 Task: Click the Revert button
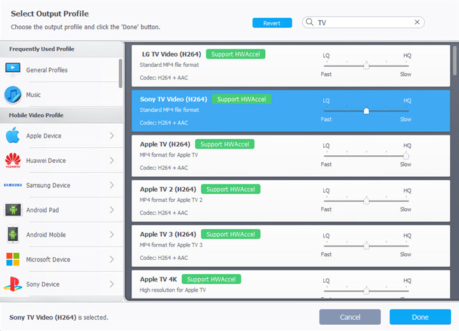pyautogui.click(x=272, y=23)
